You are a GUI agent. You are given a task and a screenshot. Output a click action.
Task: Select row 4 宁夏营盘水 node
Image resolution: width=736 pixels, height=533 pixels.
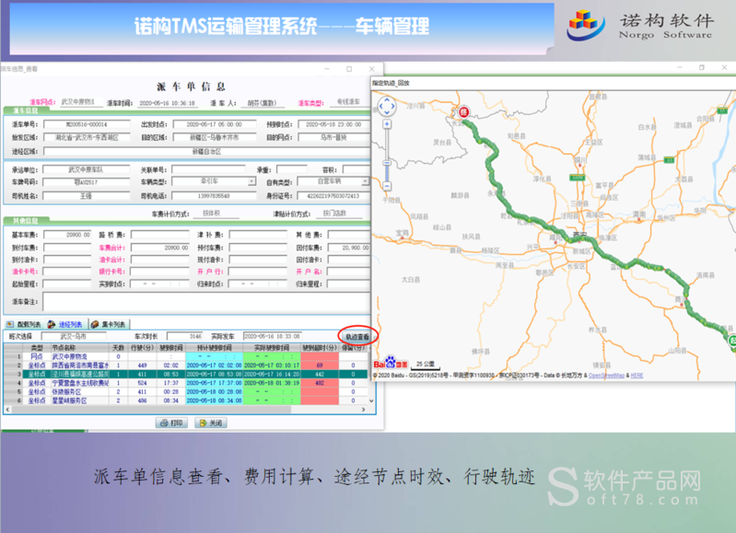(185, 383)
